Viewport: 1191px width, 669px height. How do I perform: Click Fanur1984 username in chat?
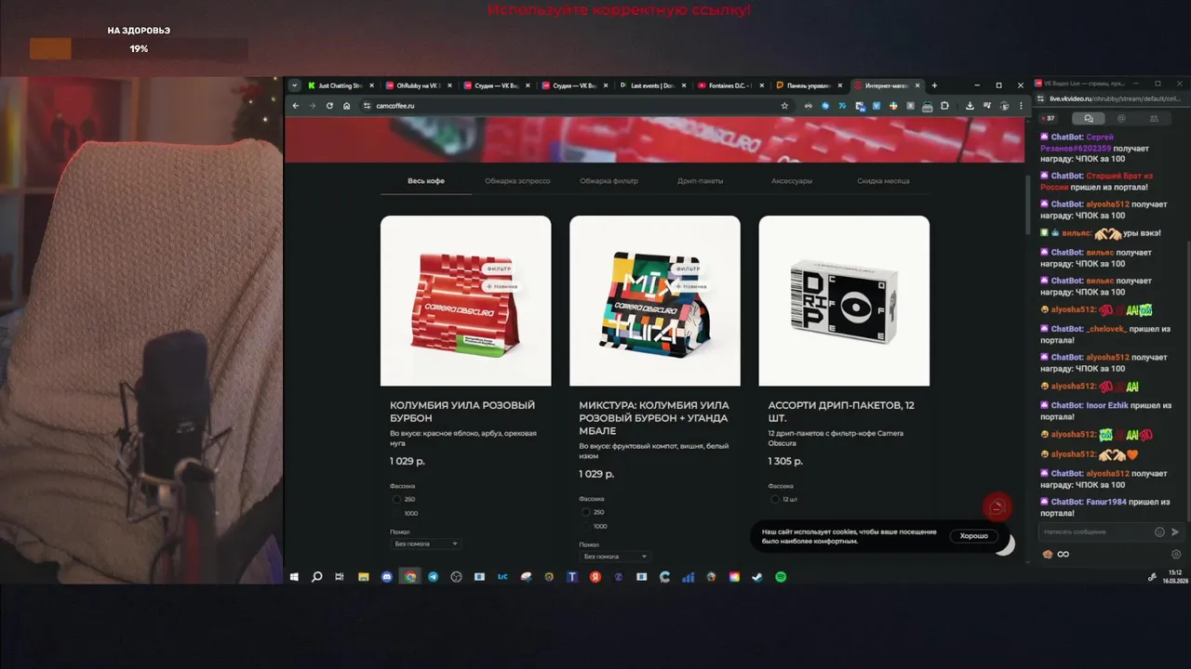(1106, 502)
